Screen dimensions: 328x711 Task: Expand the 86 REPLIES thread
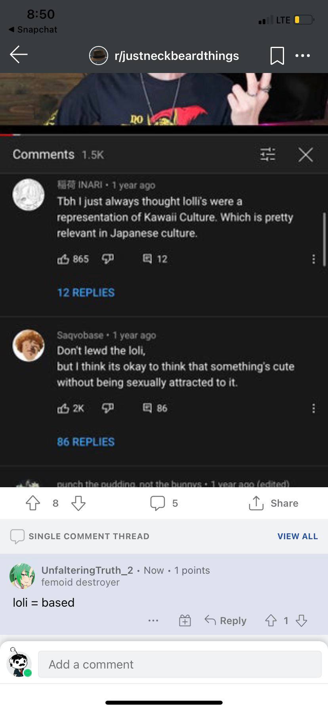pos(86,442)
